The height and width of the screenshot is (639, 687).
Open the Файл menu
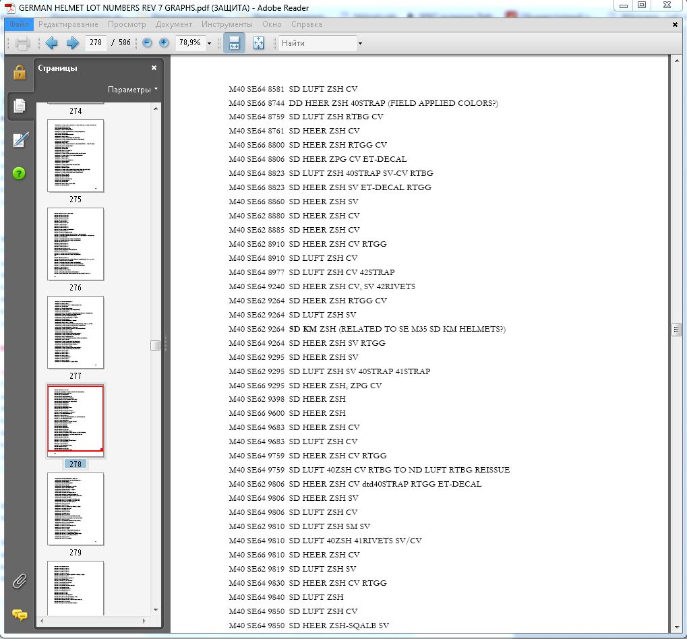[x=19, y=24]
